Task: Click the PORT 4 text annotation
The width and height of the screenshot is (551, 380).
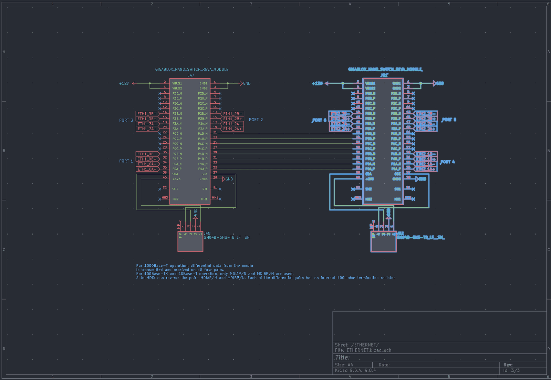Action: 448,162
